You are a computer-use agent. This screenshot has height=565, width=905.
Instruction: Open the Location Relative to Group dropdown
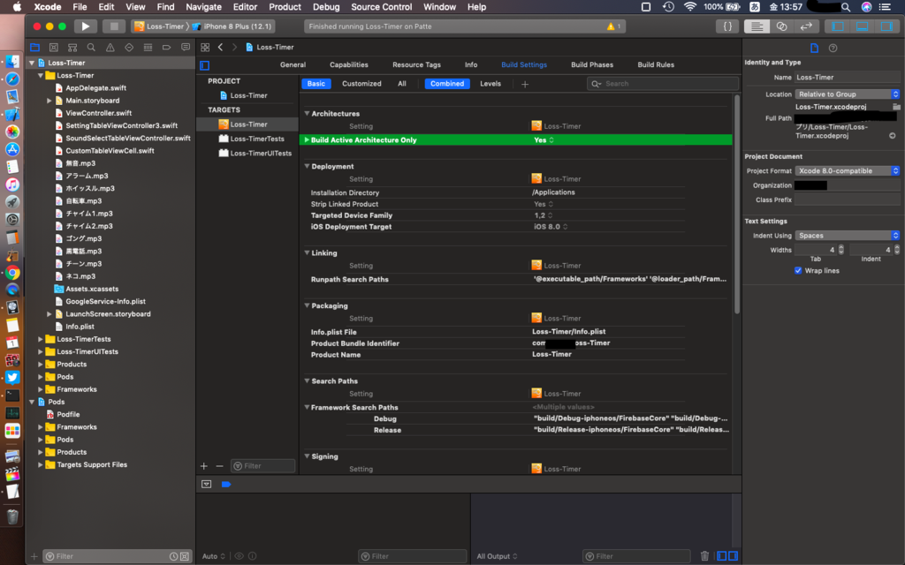pos(848,94)
